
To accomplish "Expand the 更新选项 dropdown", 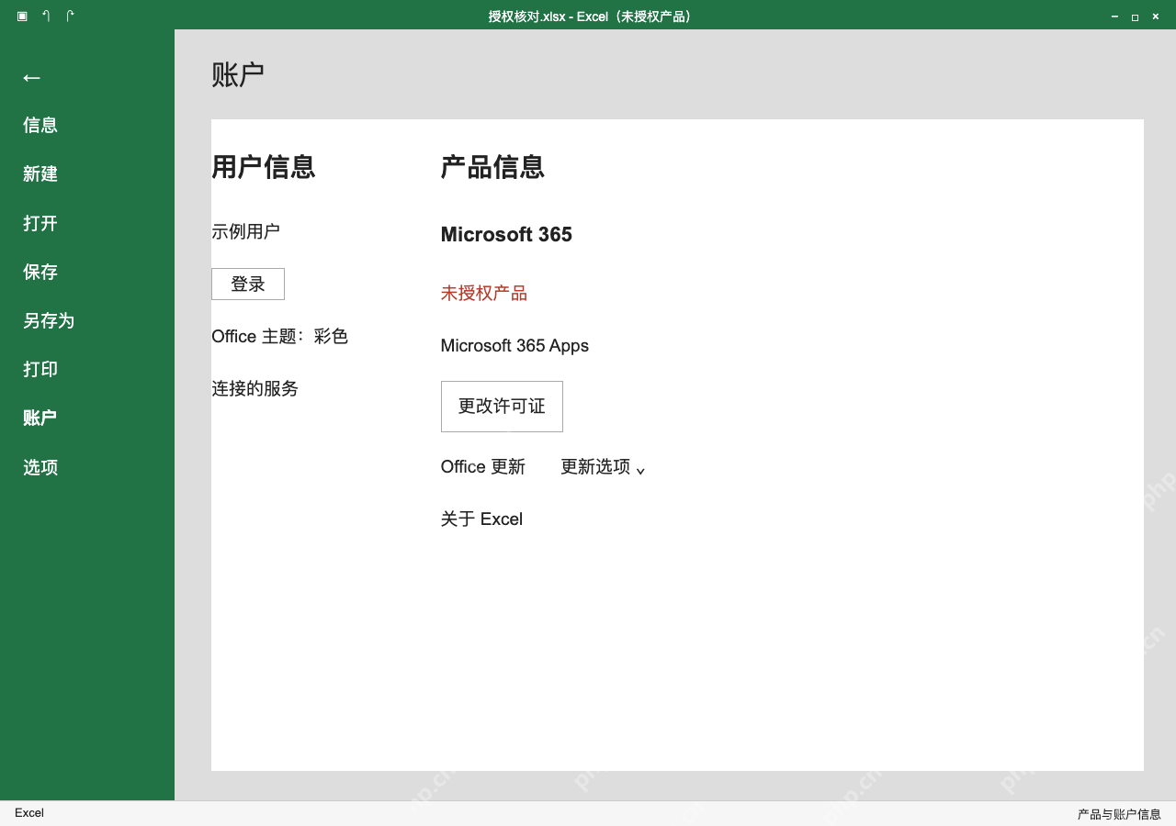I will pyautogui.click(x=603, y=467).
